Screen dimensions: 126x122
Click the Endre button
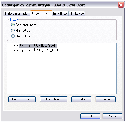point(81,99)
